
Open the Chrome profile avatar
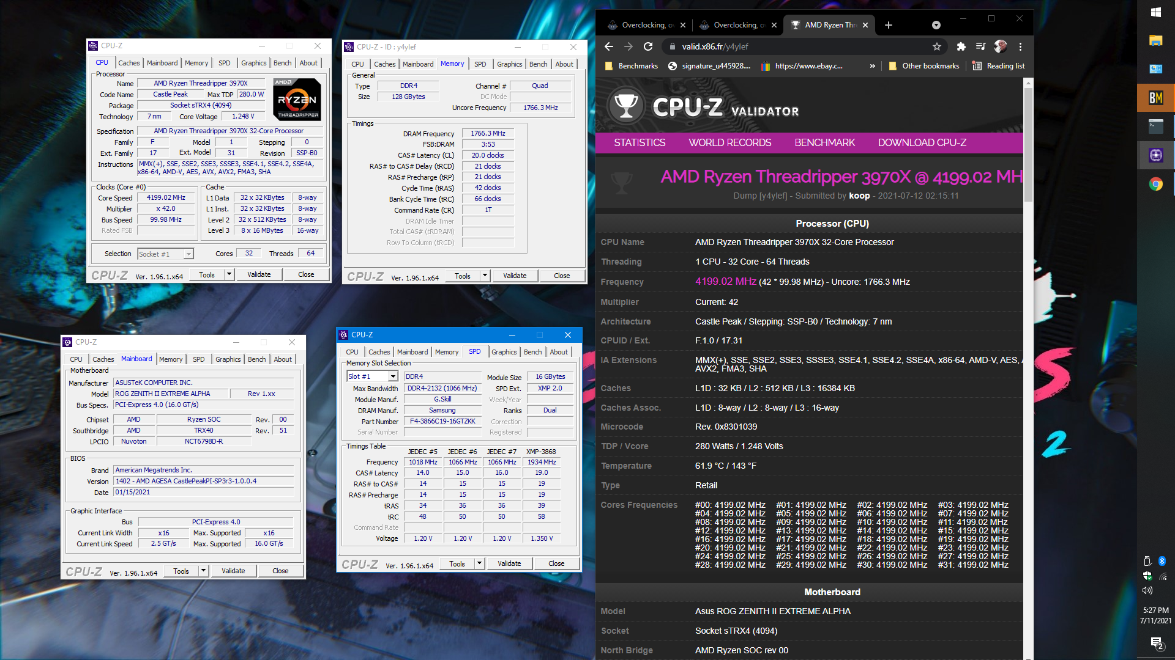point(1001,46)
